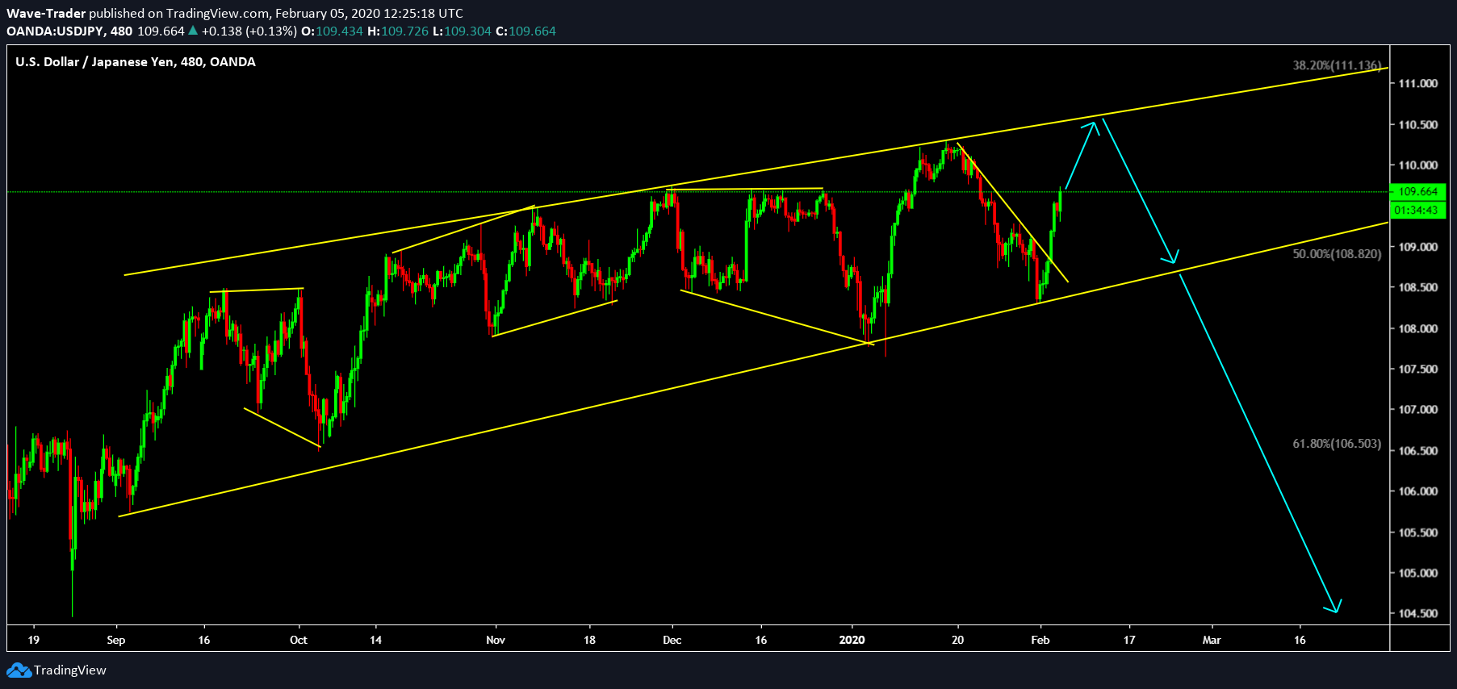Click the 110.500 price axis label
The height and width of the screenshot is (689, 1457).
point(1418,124)
